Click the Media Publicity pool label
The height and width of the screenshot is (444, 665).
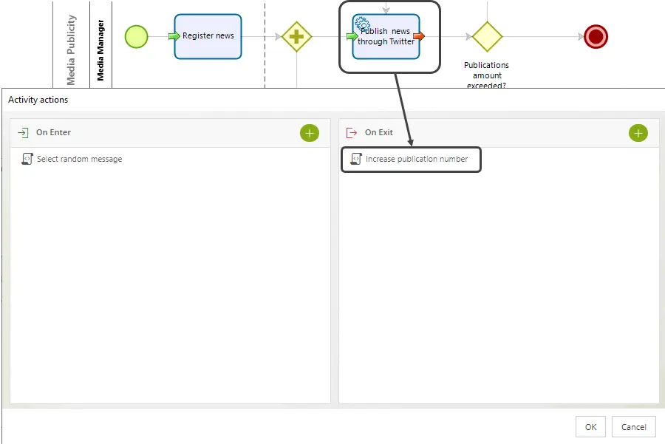pos(71,50)
